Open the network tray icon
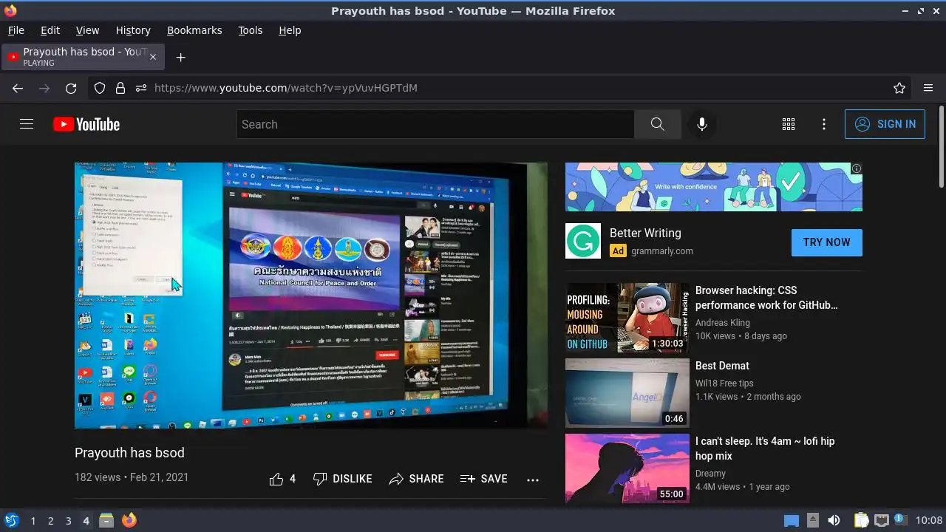946x532 pixels. 881,520
